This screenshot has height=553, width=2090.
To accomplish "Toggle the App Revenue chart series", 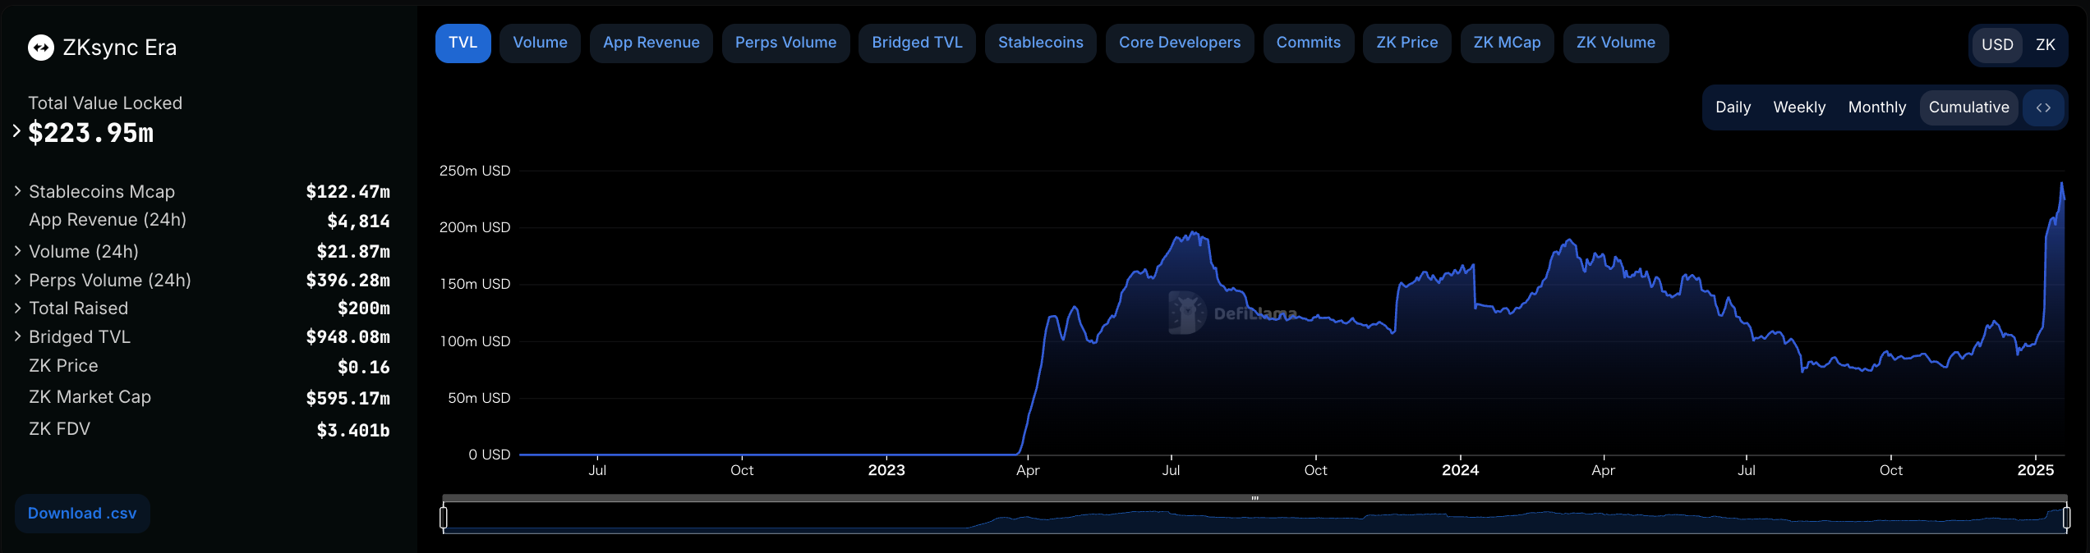I will coord(651,43).
